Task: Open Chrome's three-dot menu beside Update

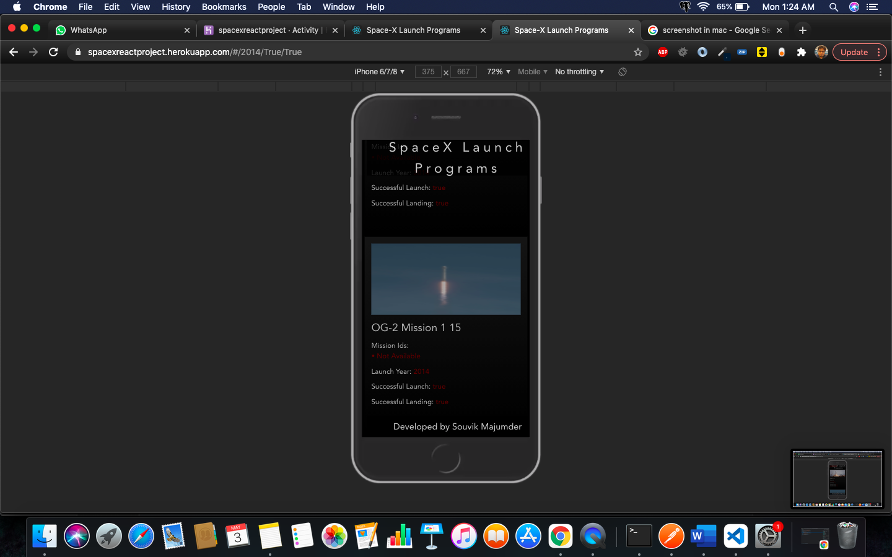Action: click(x=879, y=52)
